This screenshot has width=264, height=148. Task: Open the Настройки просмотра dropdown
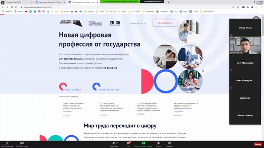pyautogui.click(x=153, y=2)
